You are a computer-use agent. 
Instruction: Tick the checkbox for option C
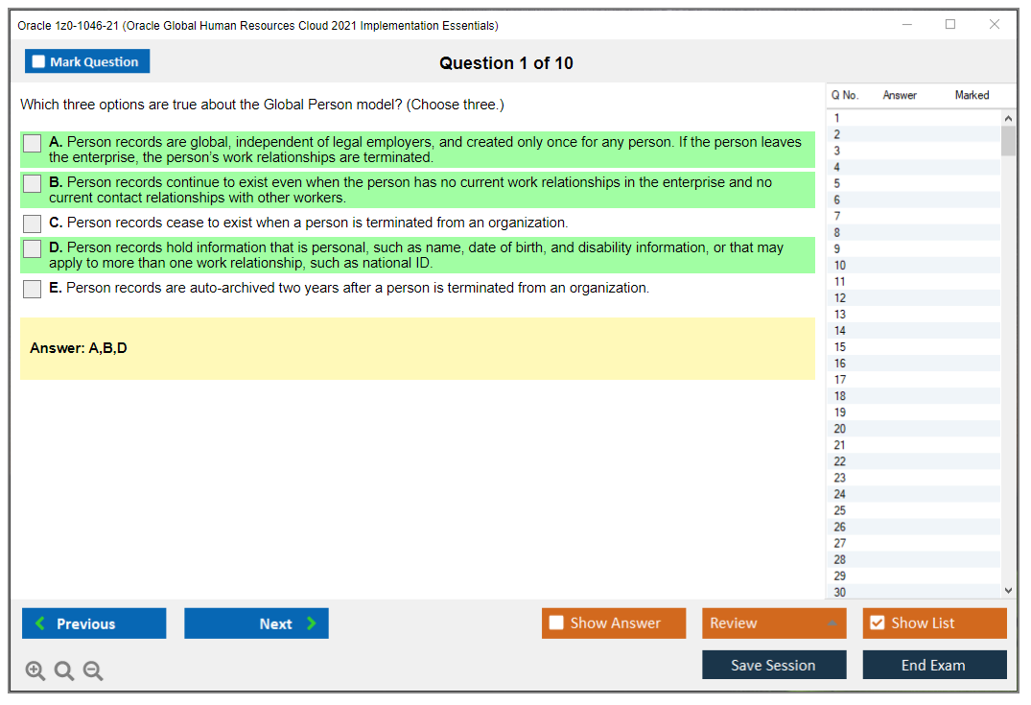pos(33,223)
